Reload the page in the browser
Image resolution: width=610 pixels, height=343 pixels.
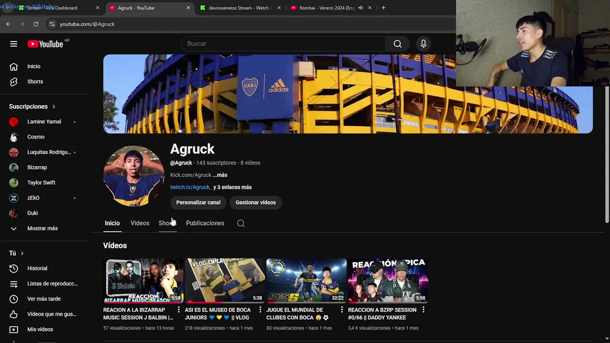36,24
